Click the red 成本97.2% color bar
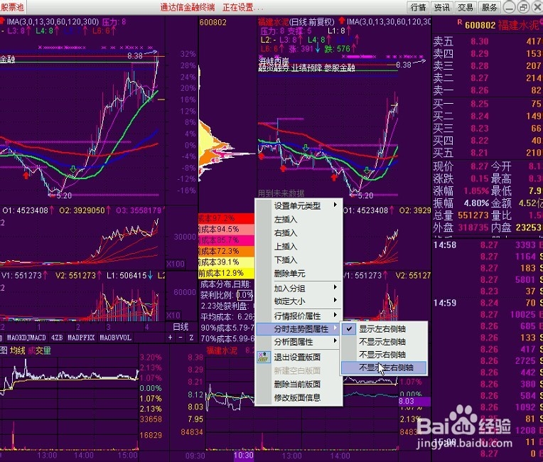 [226, 218]
